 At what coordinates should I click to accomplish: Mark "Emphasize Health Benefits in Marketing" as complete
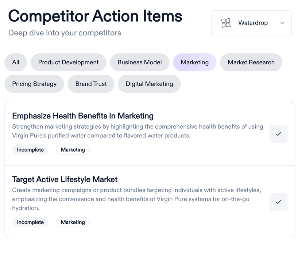click(278, 134)
